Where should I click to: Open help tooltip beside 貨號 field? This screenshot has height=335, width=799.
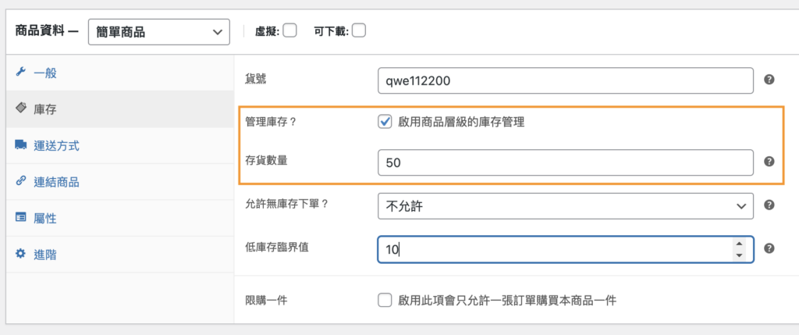tap(769, 80)
